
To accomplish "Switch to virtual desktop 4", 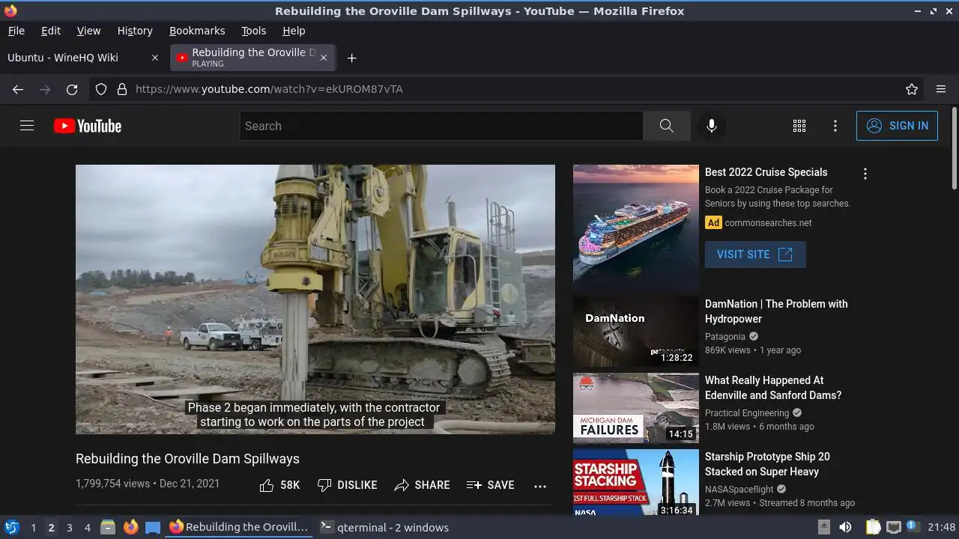I will (87, 527).
